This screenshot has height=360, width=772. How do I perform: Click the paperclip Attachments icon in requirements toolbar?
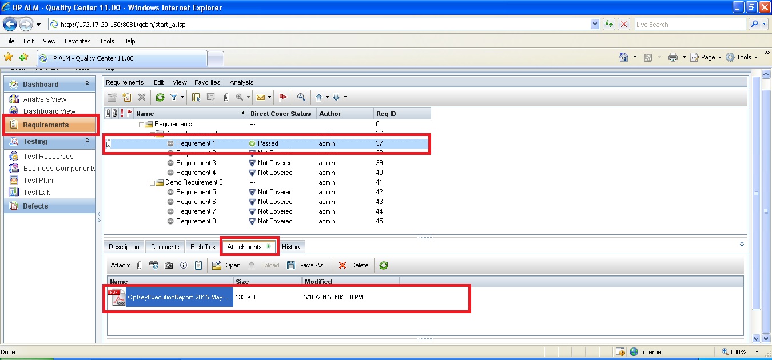click(x=226, y=97)
